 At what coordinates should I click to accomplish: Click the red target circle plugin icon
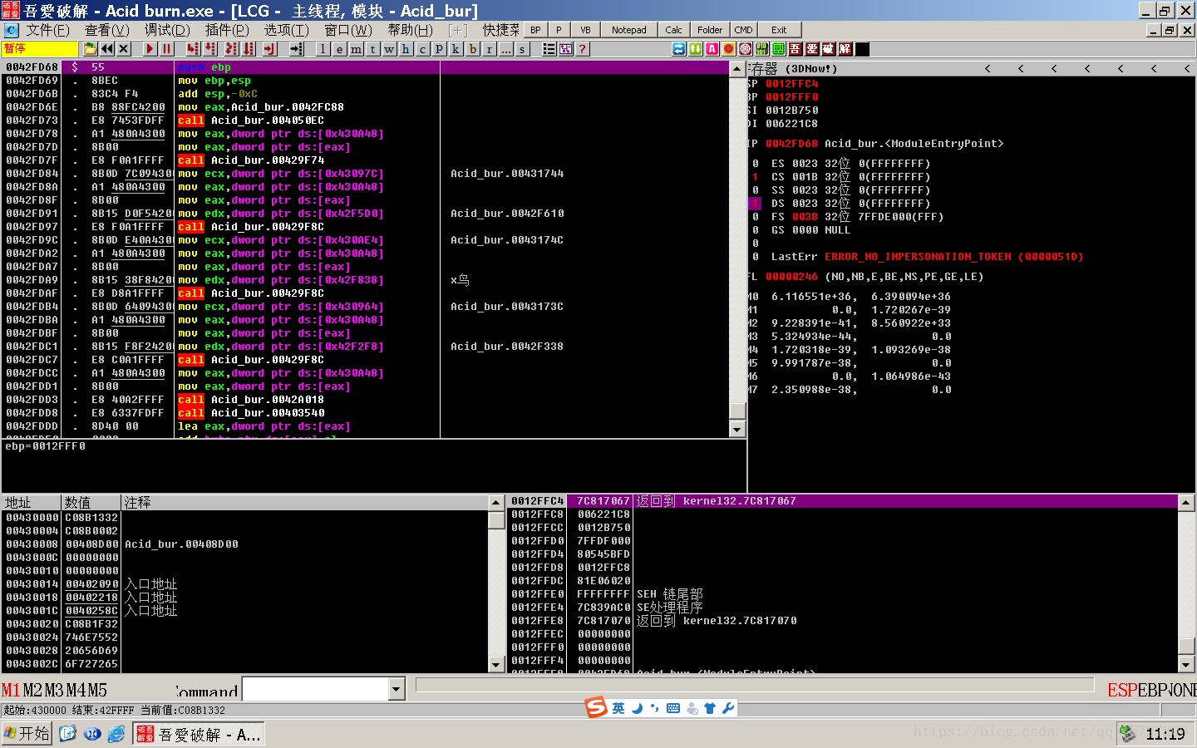(745, 49)
